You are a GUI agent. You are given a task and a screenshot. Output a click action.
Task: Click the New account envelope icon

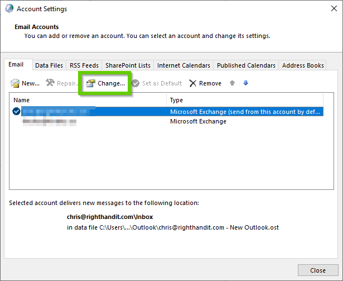(15, 83)
